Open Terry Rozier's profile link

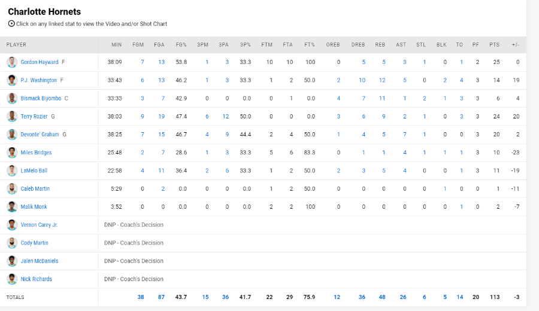coord(34,117)
